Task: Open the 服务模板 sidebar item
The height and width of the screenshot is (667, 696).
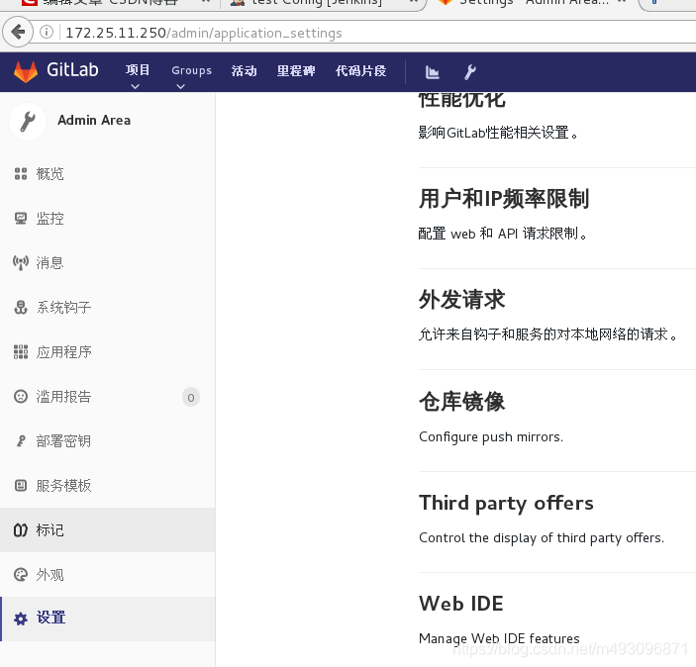Action: coord(107,486)
